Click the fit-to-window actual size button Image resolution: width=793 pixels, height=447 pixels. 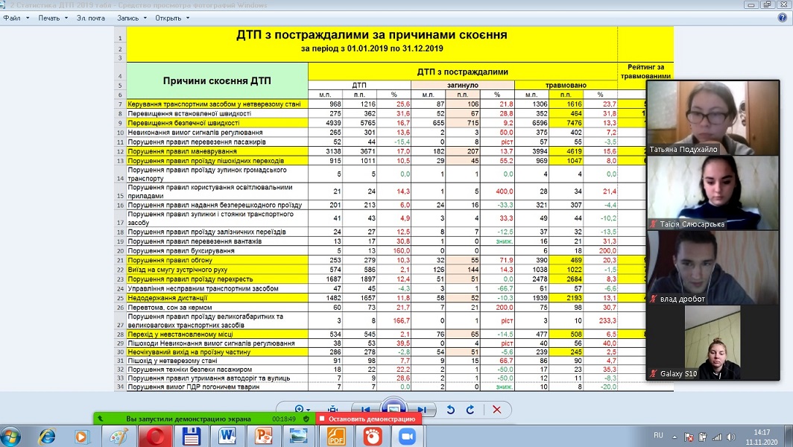tap(332, 410)
